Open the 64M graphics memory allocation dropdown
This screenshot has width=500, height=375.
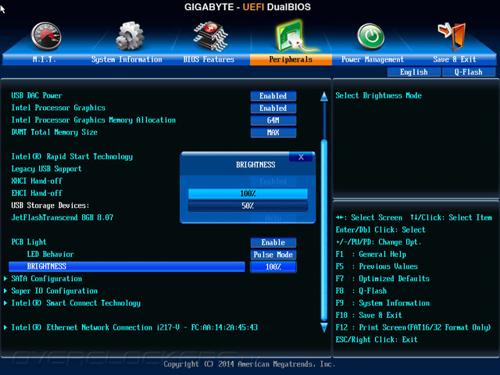click(273, 120)
